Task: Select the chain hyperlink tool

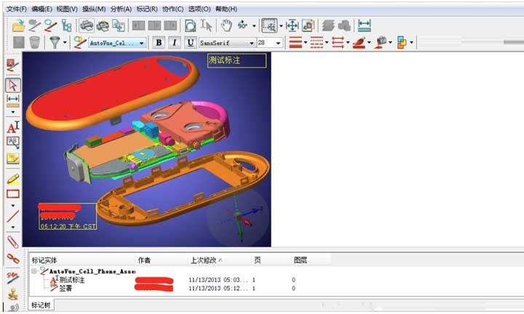Action: point(12,258)
